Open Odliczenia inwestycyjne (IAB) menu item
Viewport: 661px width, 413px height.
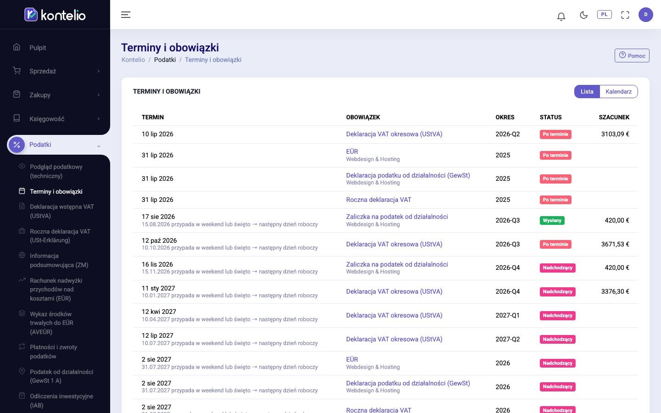62,401
